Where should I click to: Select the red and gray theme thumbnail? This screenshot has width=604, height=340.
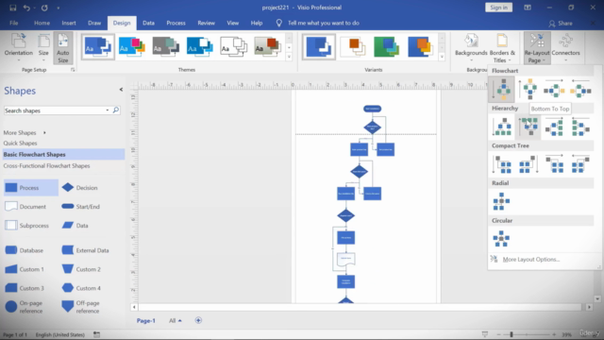point(267,46)
